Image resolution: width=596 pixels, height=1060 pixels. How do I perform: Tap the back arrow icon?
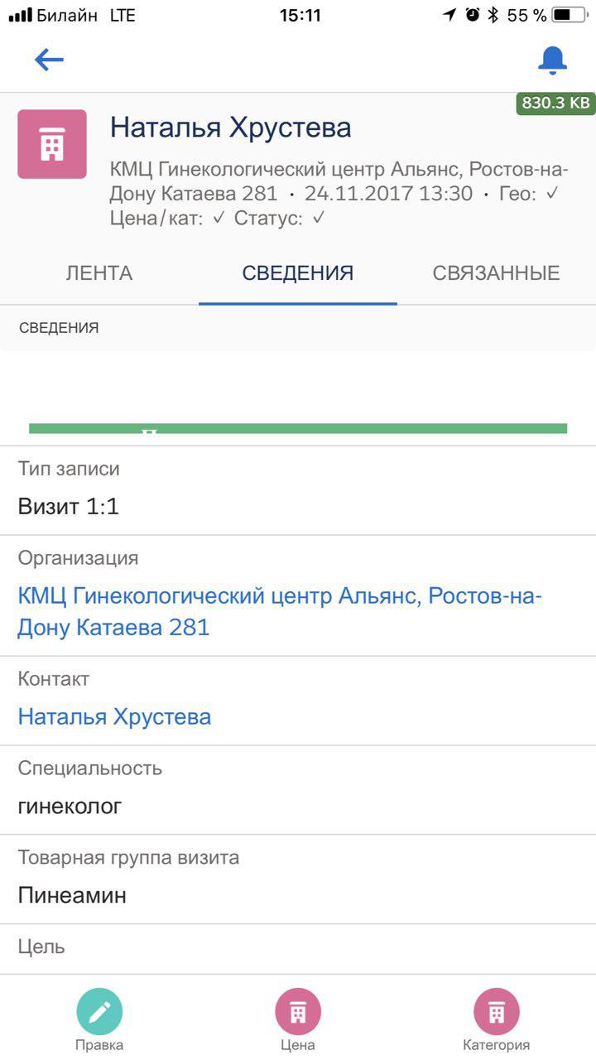pyautogui.click(x=49, y=60)
